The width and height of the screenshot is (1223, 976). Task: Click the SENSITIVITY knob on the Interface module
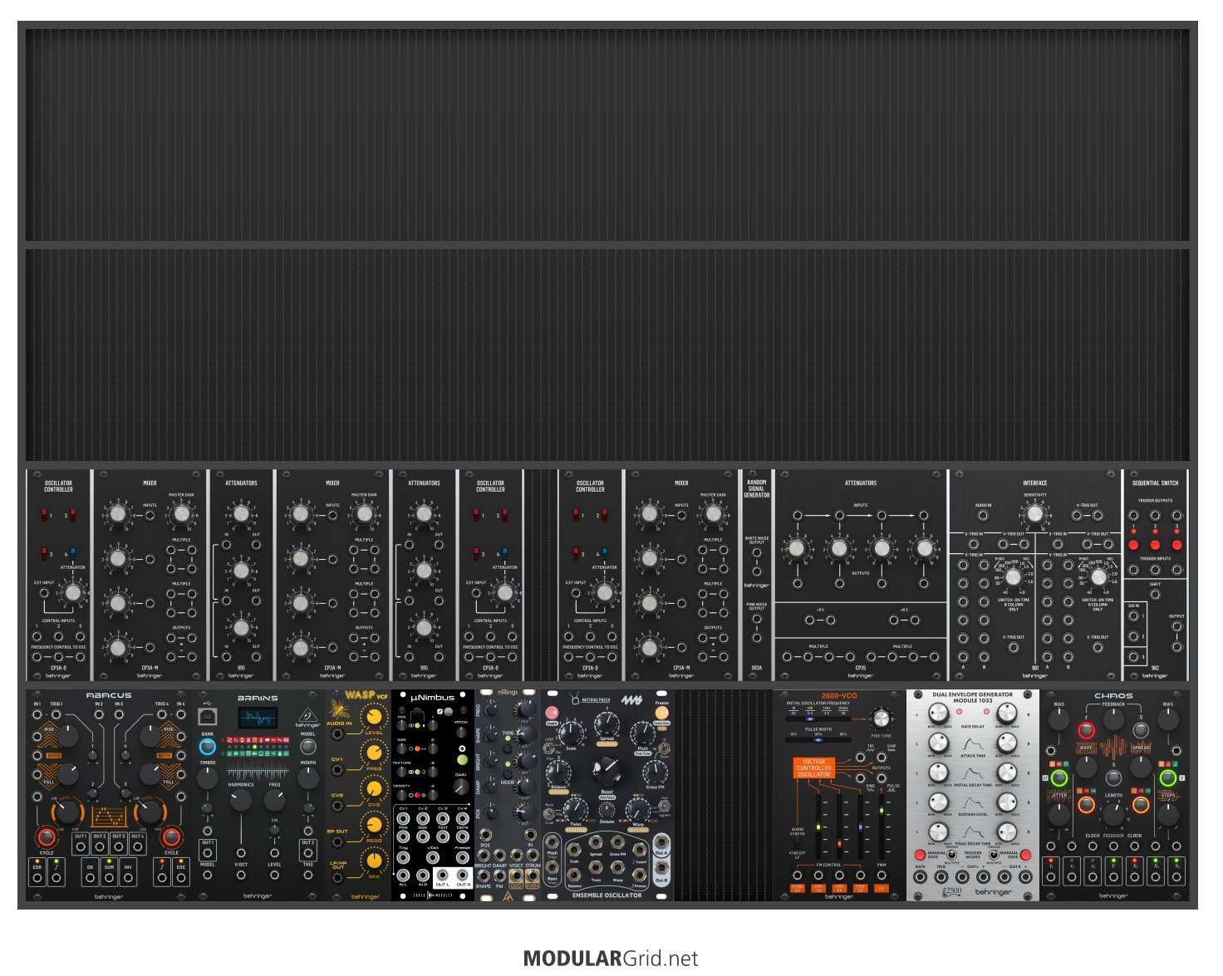click(x=1034, y=514)
